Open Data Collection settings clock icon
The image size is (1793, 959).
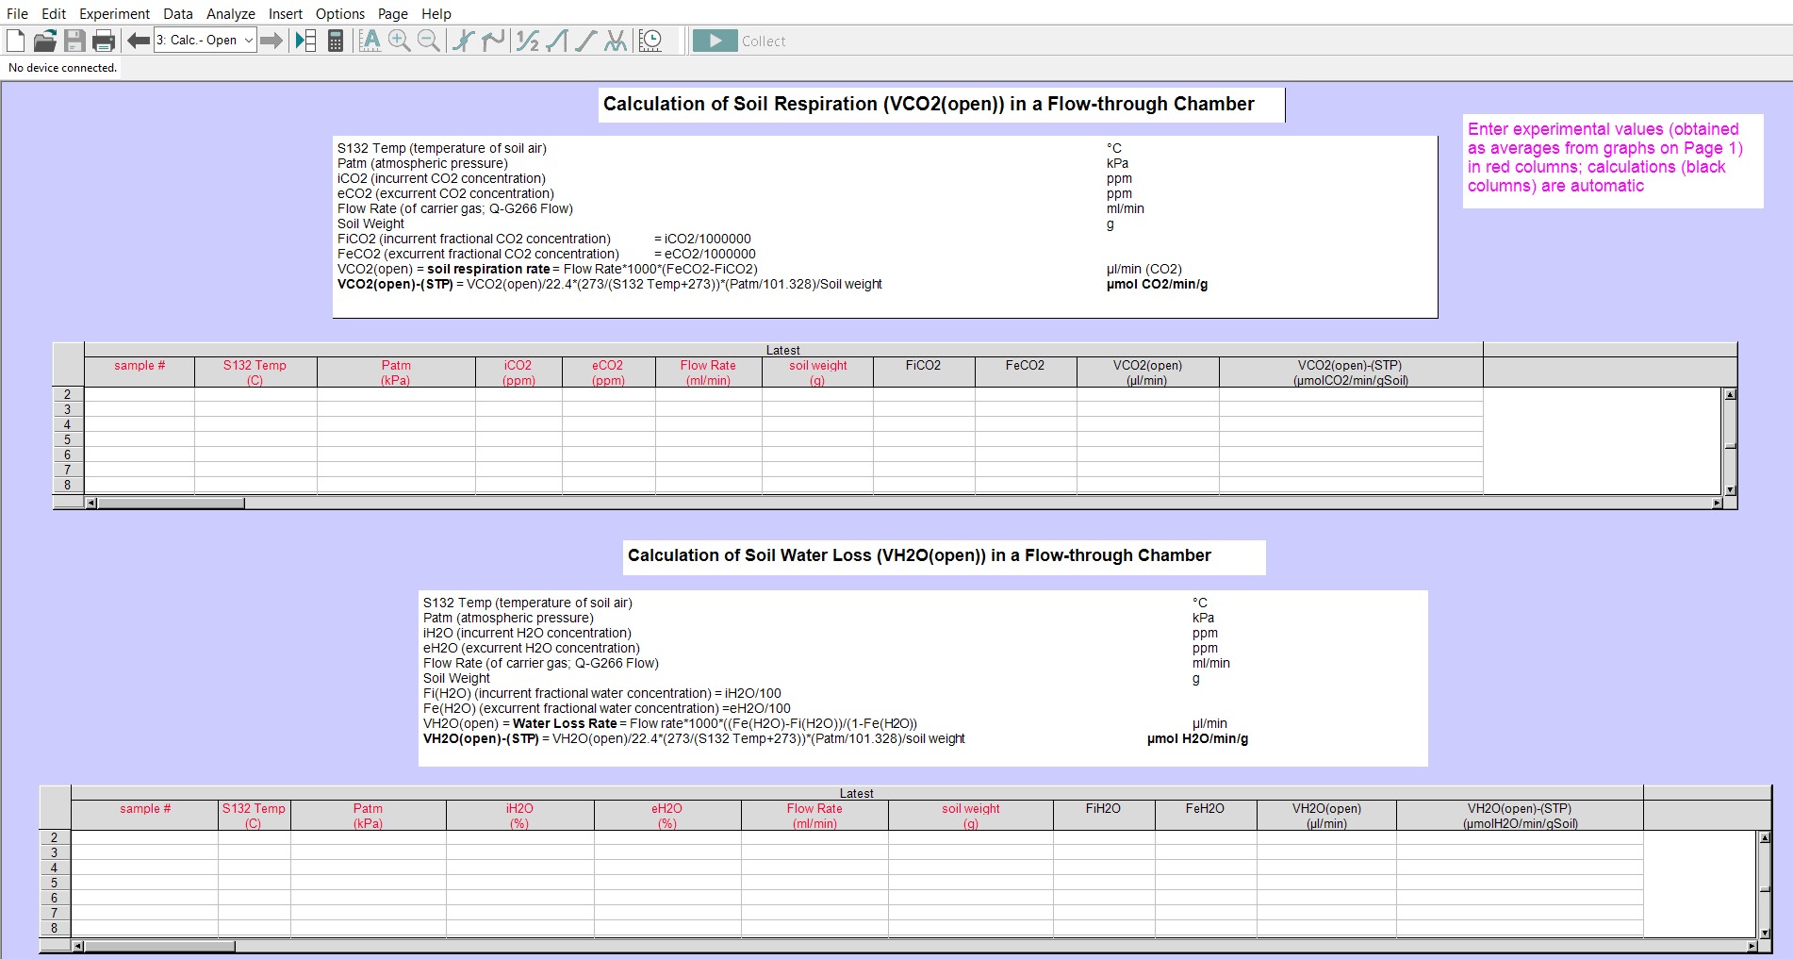650,41
